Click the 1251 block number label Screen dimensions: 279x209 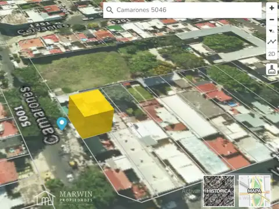40,24
